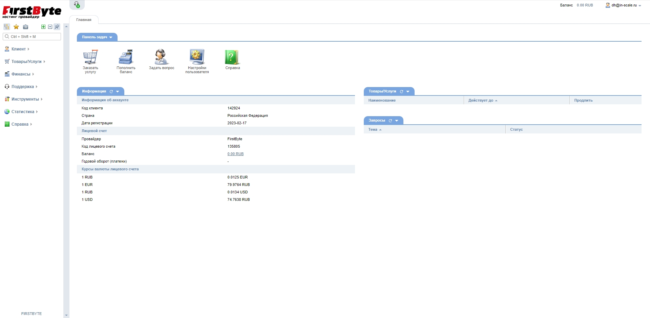This screenshot has height=318, width=650.
Task: Refresh the Информация panel
Action: [x=111, y=91]
